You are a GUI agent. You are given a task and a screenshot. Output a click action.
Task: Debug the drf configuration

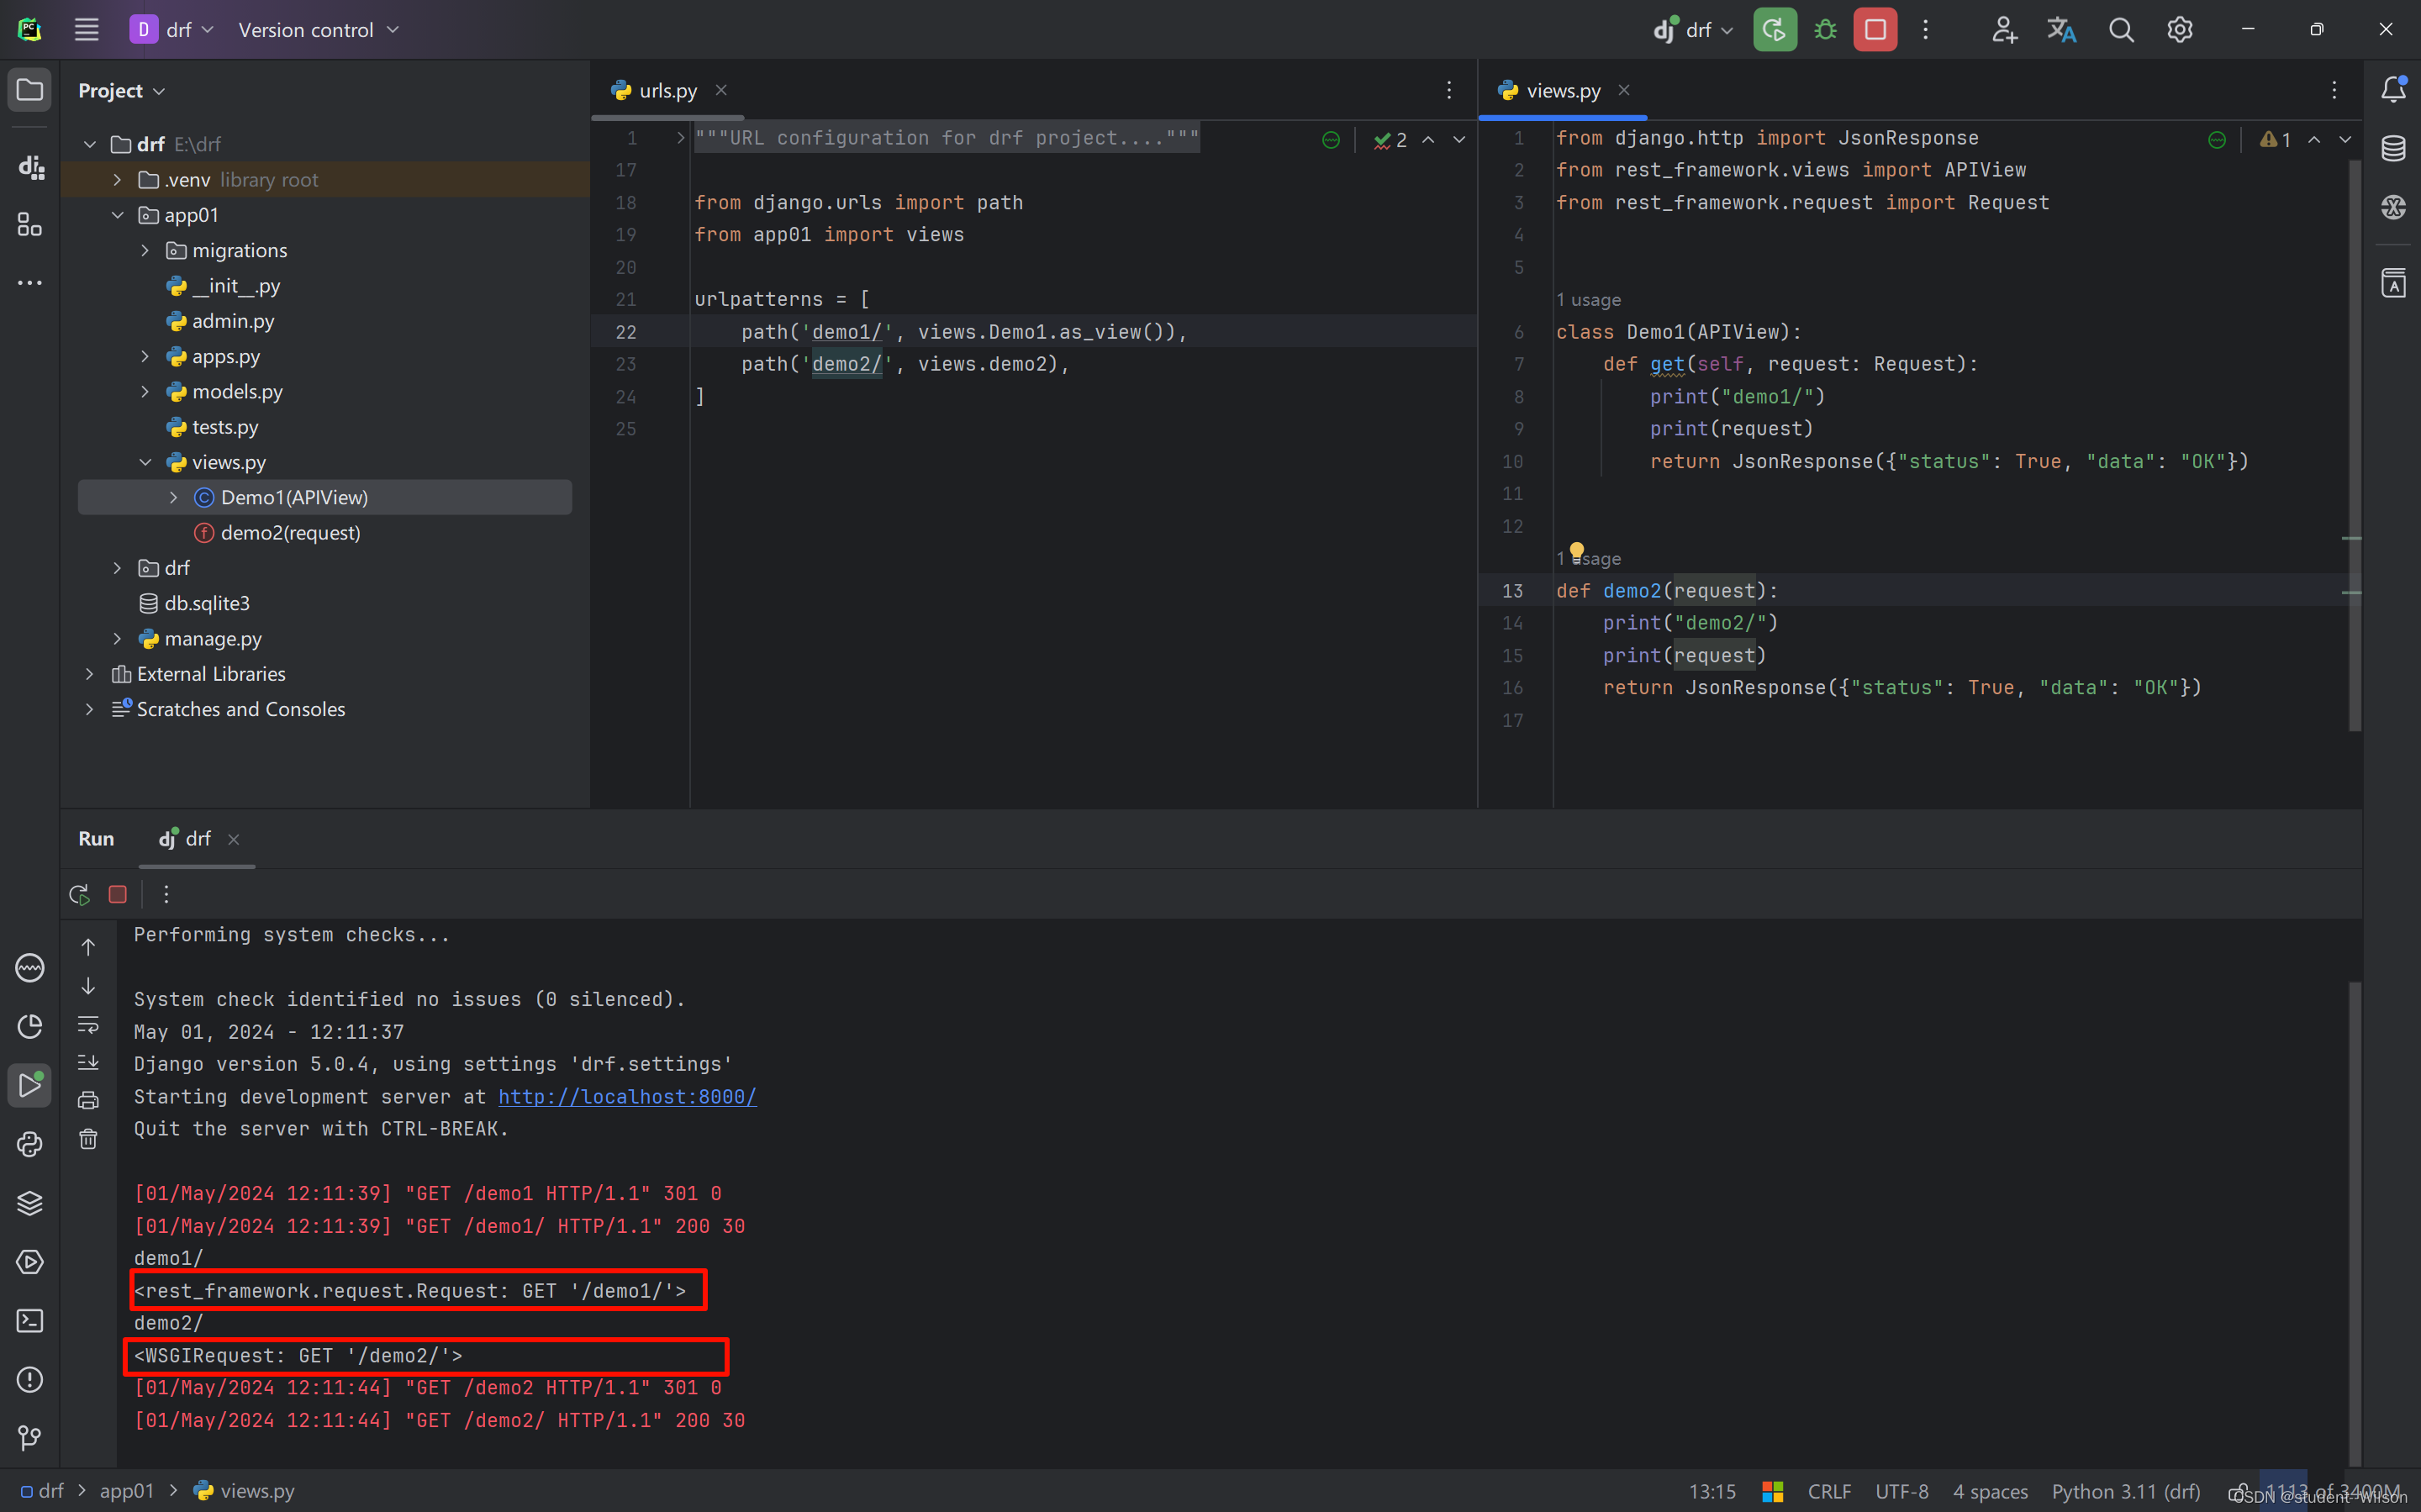1825,30
